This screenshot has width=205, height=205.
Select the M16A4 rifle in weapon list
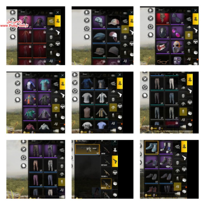click(106, 161)
